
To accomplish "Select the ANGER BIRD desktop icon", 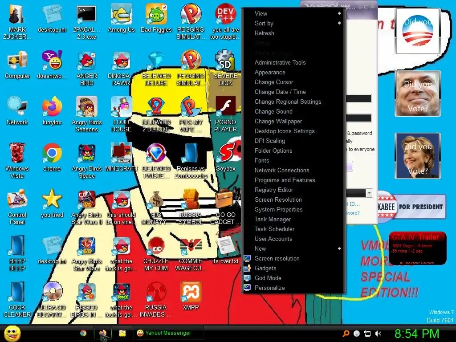I will point(87,68).
